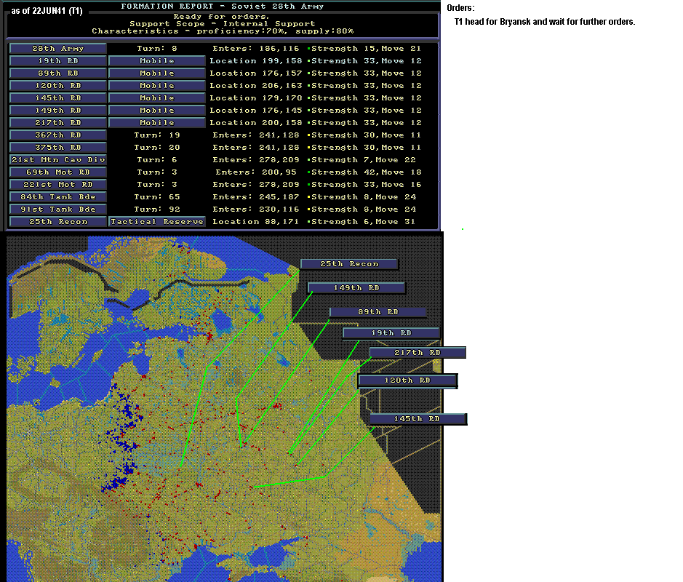Image resolution: width=683 pixels, height=582 pixels.
Task: Select the 89th RD map label
Action: [378, 312]
